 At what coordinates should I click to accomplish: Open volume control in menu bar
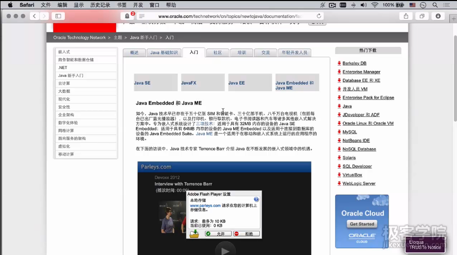click(x=363, y=5)
